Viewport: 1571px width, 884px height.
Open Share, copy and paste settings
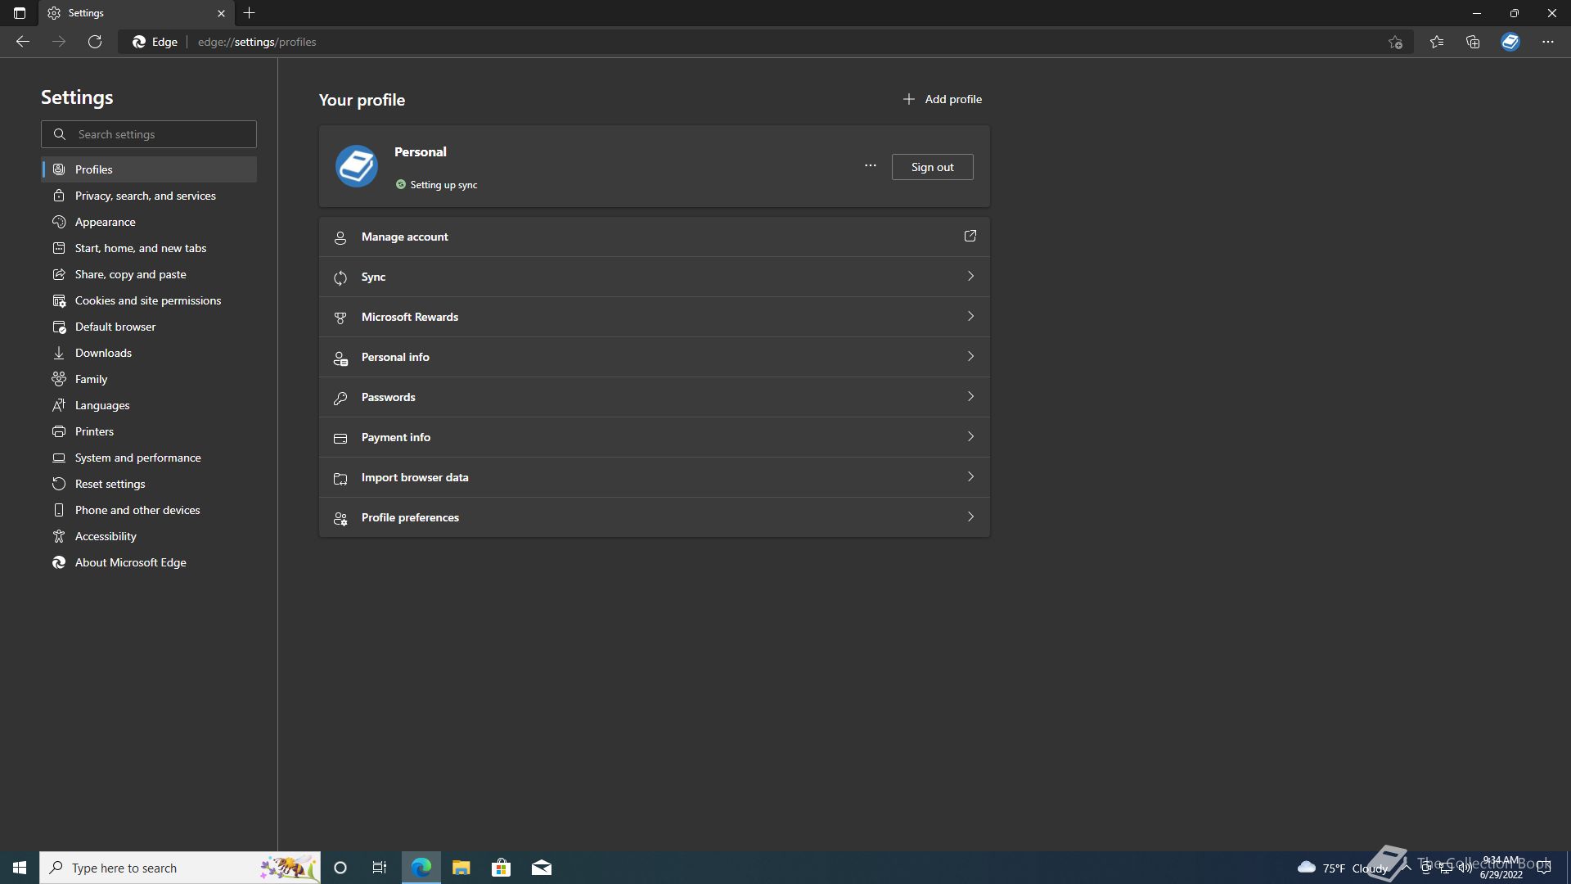pos(149,274)
